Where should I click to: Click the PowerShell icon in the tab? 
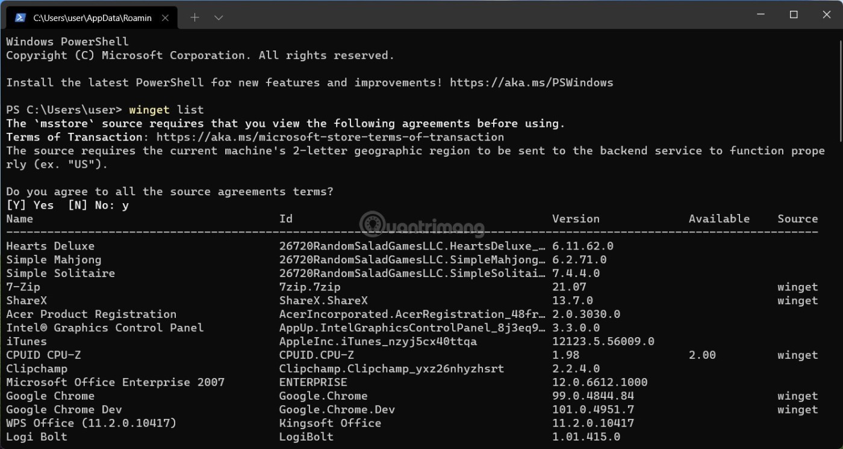[20, 17]
